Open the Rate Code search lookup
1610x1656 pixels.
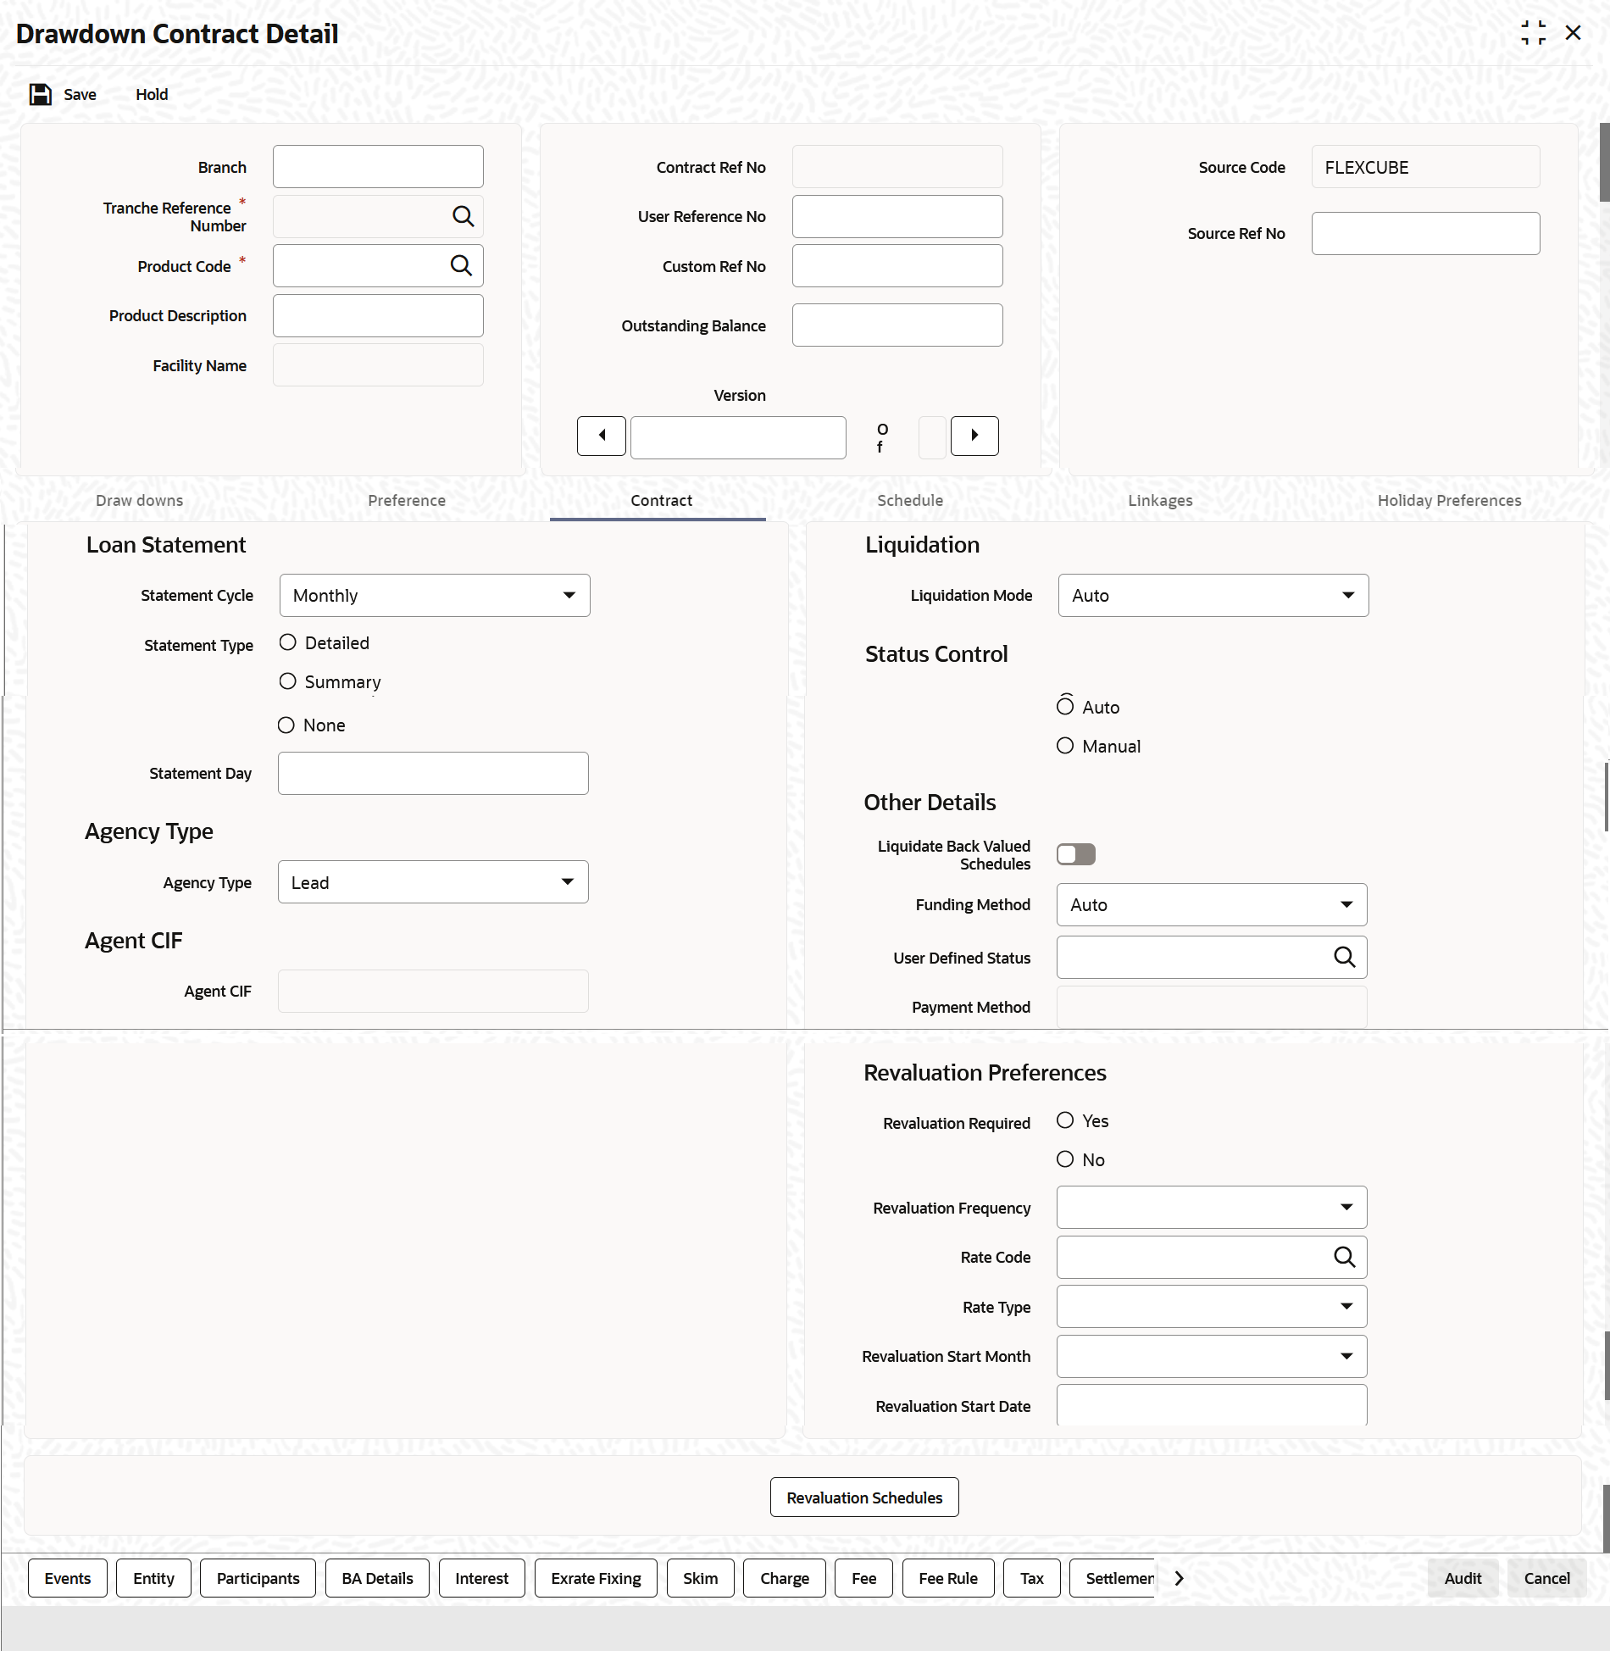(1344, 1257)
